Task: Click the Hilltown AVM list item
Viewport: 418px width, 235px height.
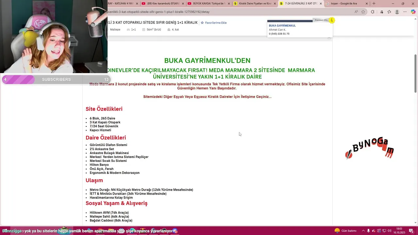Action: 109,213
